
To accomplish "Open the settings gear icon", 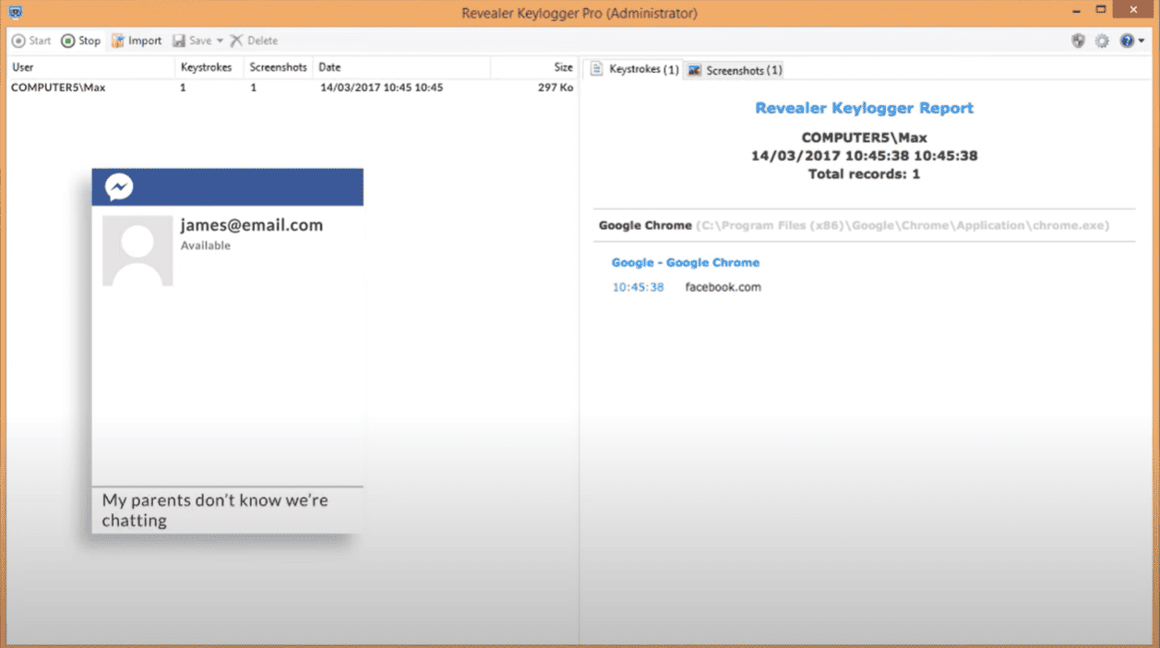I will tap(1101, 40).
